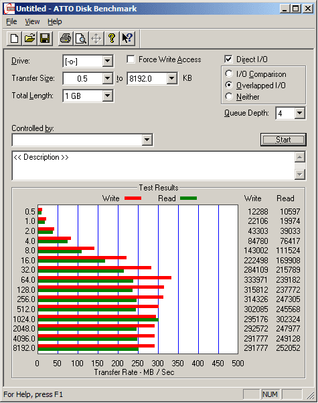Select I/O Comparison radio option
The height and width of the screenshot is (403, 318).
point(229,74)
